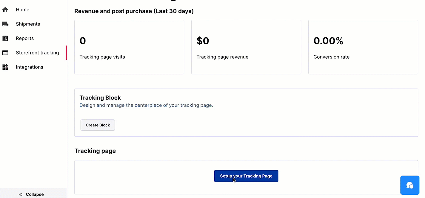Select the Tracking page revenue card
The image size is (425, 198).
[x=246, y=47]
